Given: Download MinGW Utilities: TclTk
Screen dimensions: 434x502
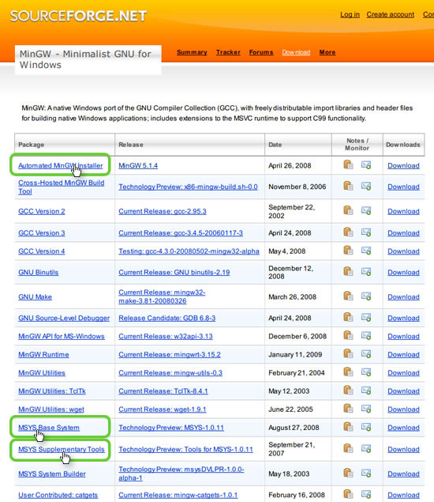Looking at the screenshot, I should 403,391.
